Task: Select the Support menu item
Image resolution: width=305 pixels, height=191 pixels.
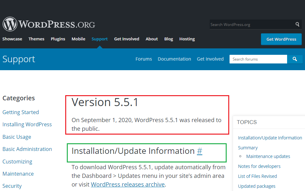Action: (x=100, y=39)
